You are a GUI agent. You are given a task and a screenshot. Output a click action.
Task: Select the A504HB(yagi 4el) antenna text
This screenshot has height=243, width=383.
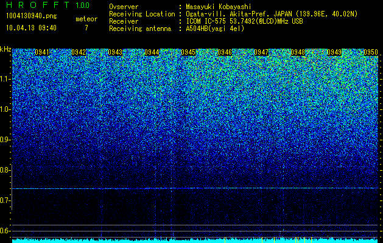[x=215, y=29]
